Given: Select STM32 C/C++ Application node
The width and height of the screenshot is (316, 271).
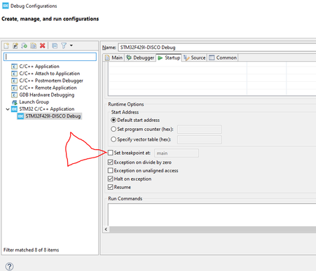Looking at the screenshot, I should pos(46,109).
